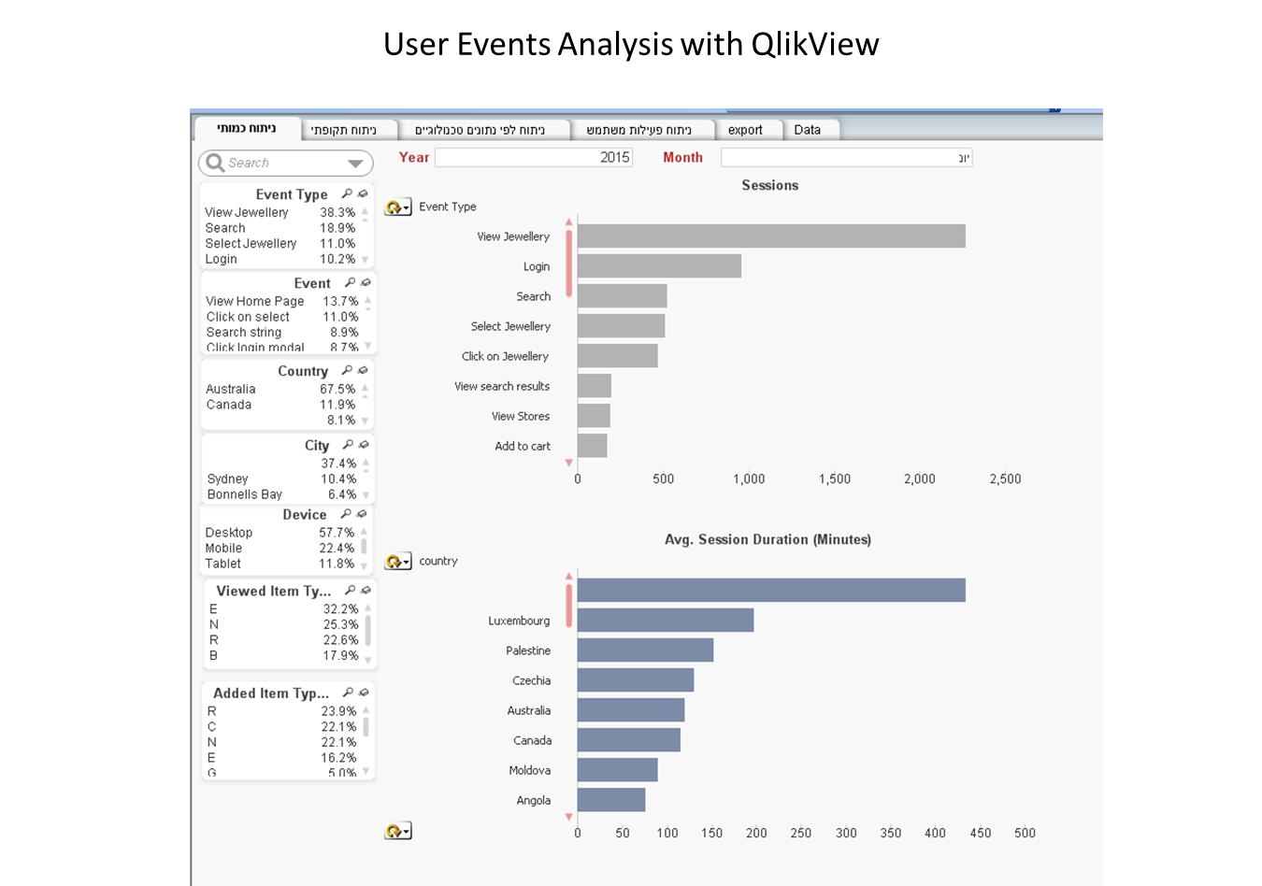
Task: Select Australia in Country listbox
Action: point(280,389)
